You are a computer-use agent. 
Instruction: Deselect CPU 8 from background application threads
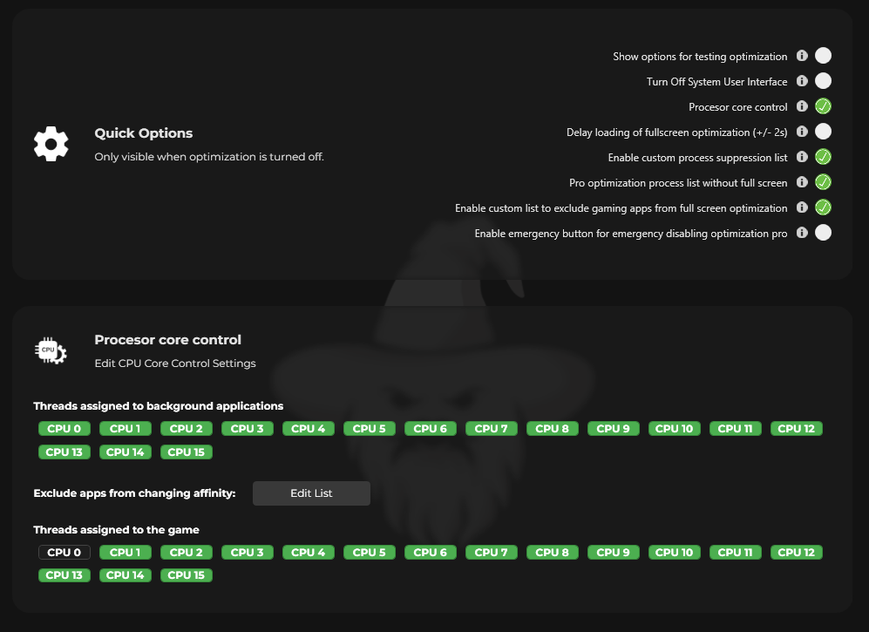point(552,428)
